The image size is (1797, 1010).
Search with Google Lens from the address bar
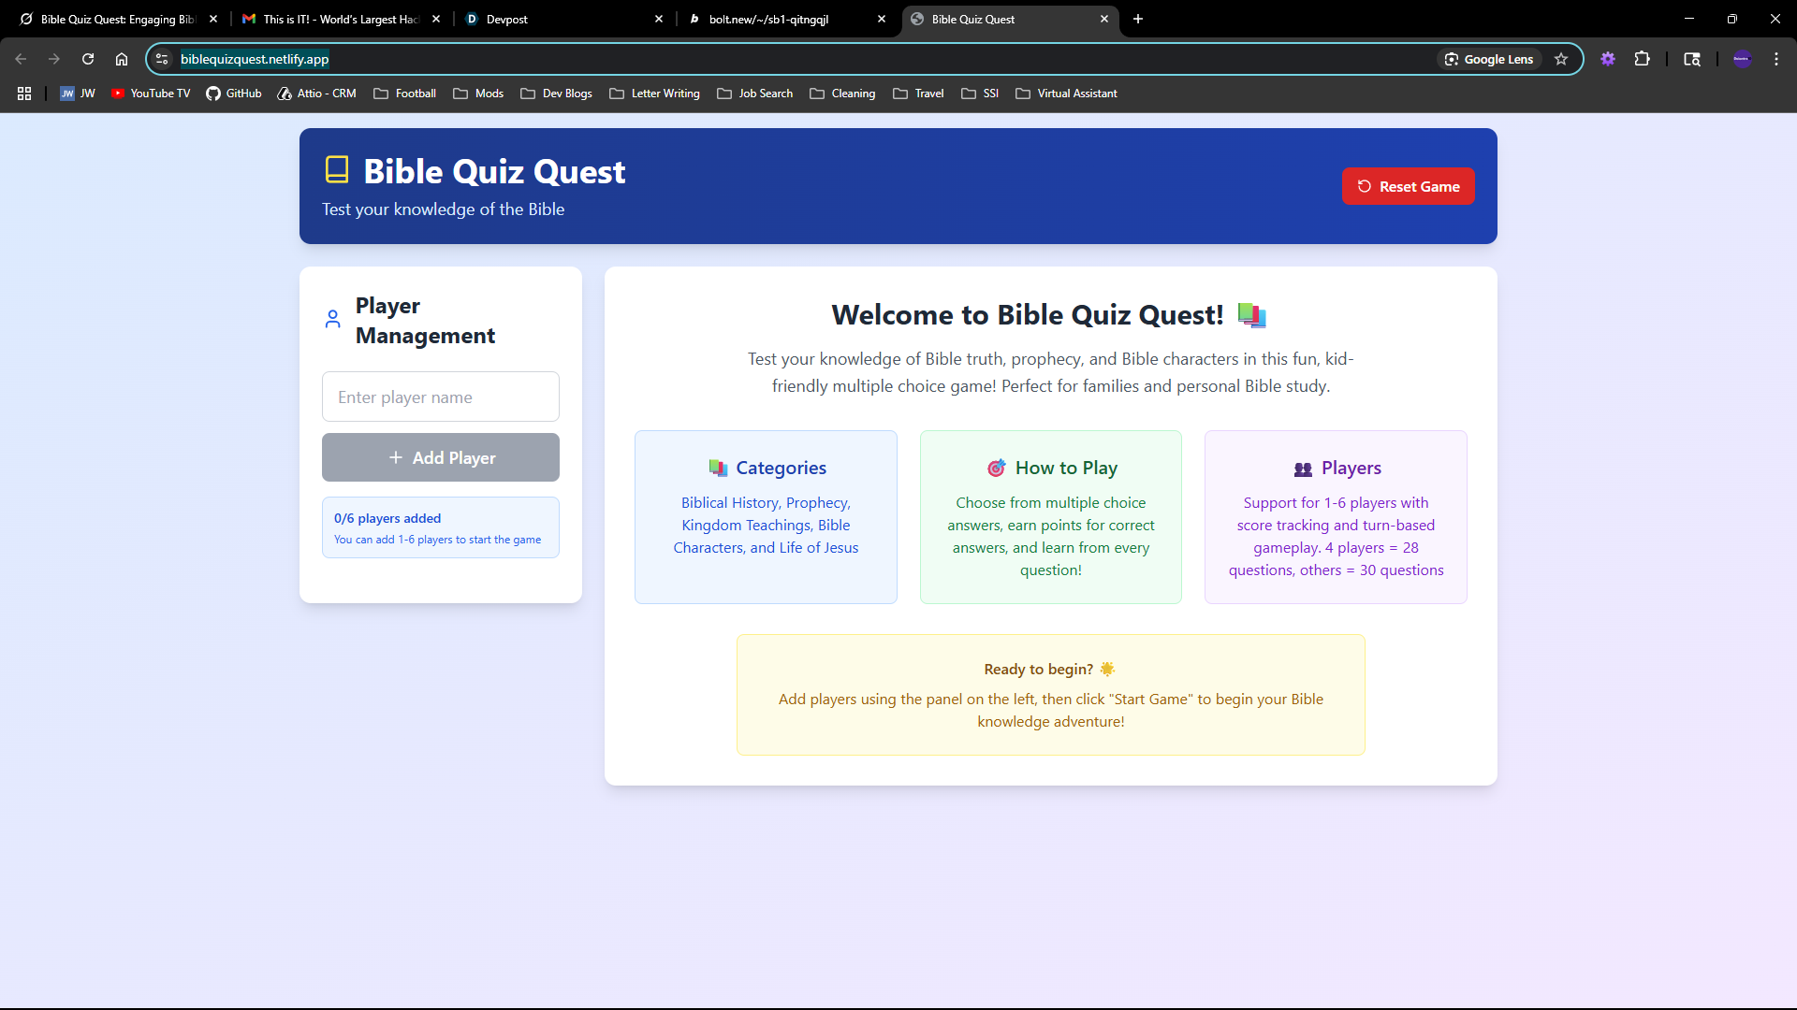tap(1489, 58)
